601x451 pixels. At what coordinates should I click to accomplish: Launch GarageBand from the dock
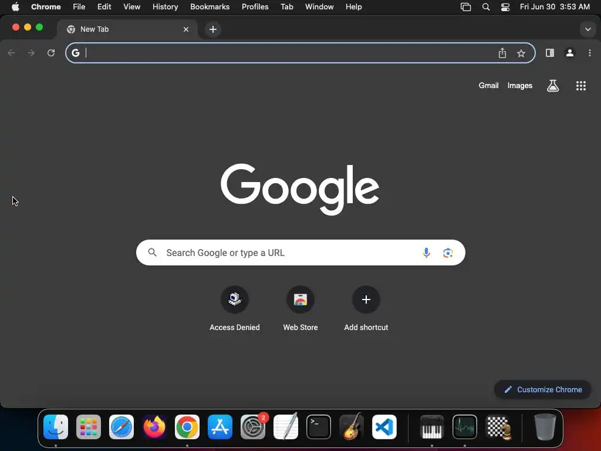(352, 427)
